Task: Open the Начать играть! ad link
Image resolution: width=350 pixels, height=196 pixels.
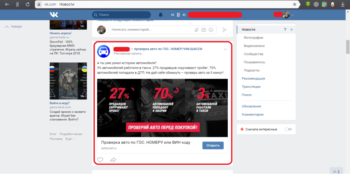Action: tap(60, 33)
